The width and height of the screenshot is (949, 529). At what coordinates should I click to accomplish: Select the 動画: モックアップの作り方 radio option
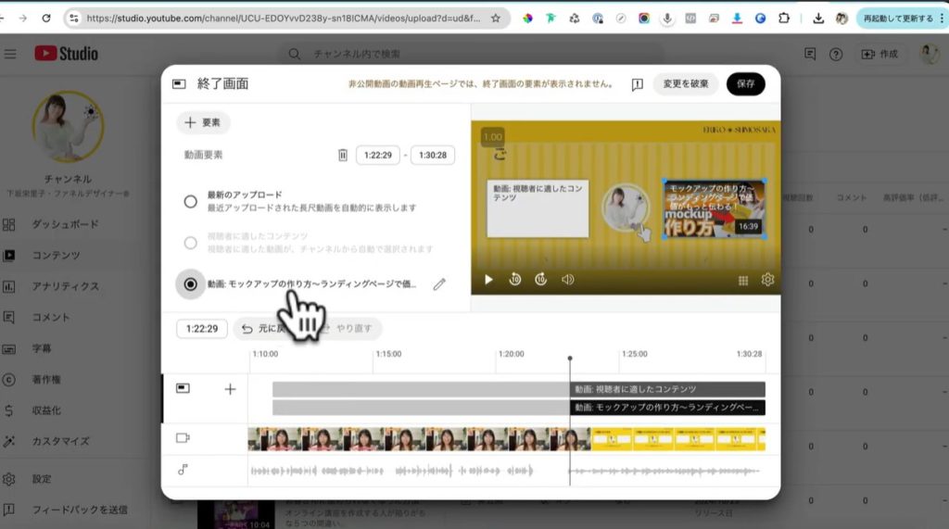click(x=190, y=284)
